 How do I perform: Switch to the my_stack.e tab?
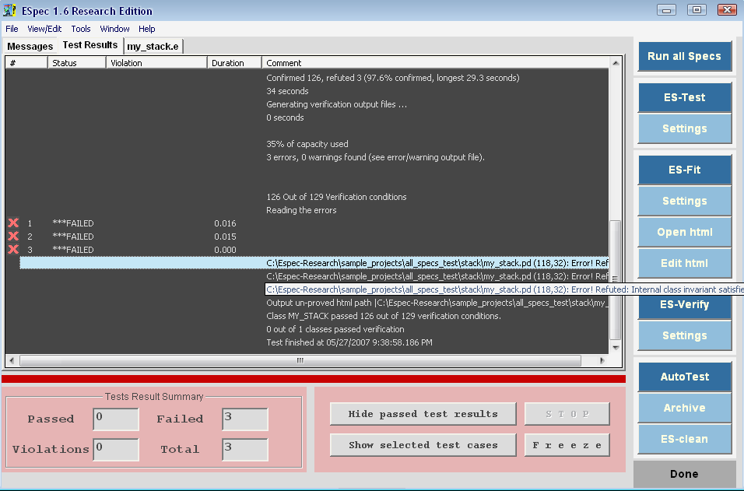pos(153,46)
